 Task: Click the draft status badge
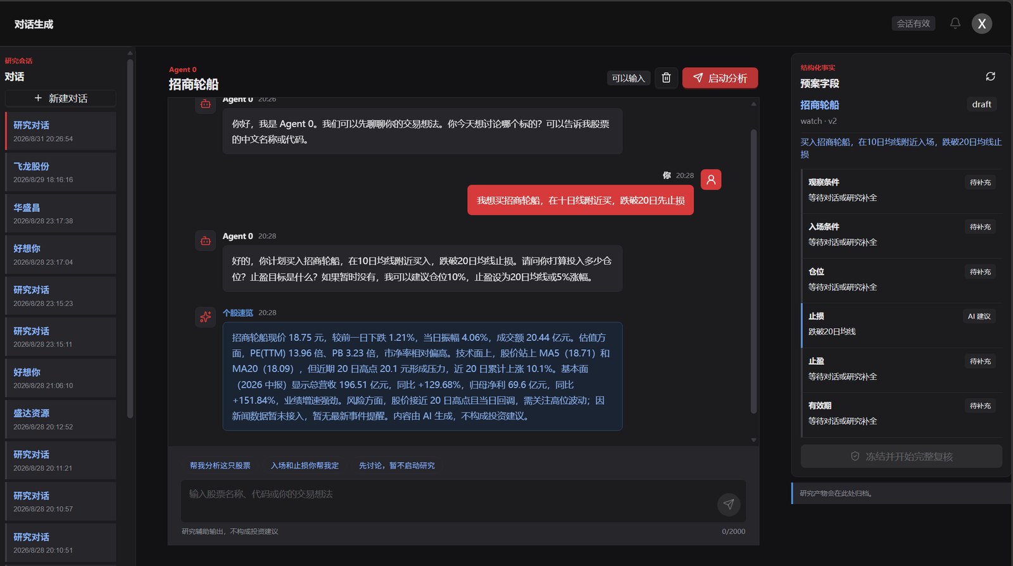click(981, 104)
